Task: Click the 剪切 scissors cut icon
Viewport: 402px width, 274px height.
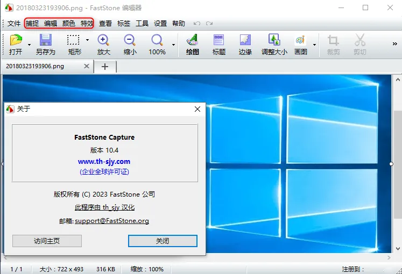Action: 360,40
